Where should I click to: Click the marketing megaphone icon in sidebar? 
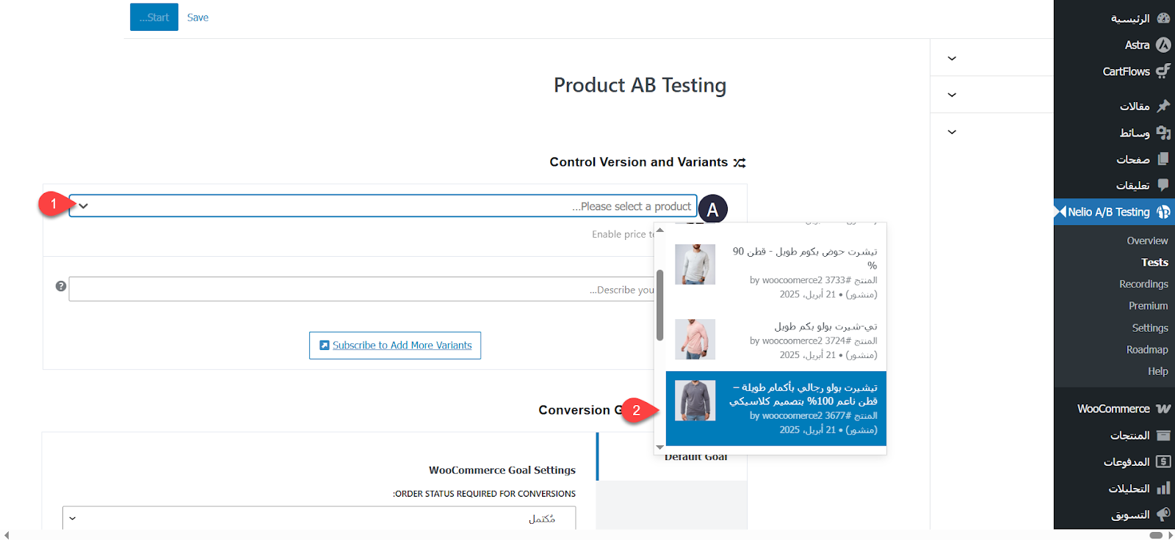coord(1163,514)
